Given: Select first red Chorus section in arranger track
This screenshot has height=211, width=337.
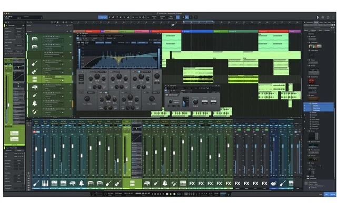Looking at the screenshot, I should (x=93, y=31).
